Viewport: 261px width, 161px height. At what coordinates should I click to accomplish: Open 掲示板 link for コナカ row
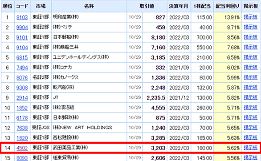251,67
